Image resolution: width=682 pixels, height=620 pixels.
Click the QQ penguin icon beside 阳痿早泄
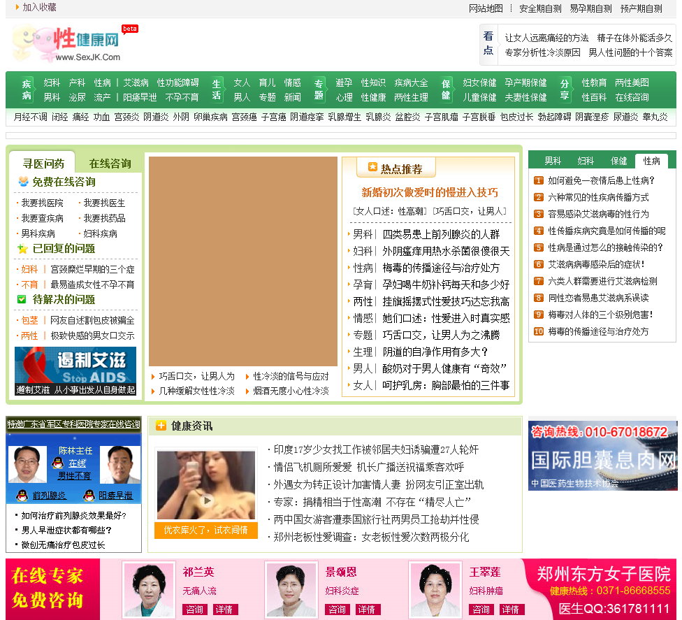click(x=89, y=495)
